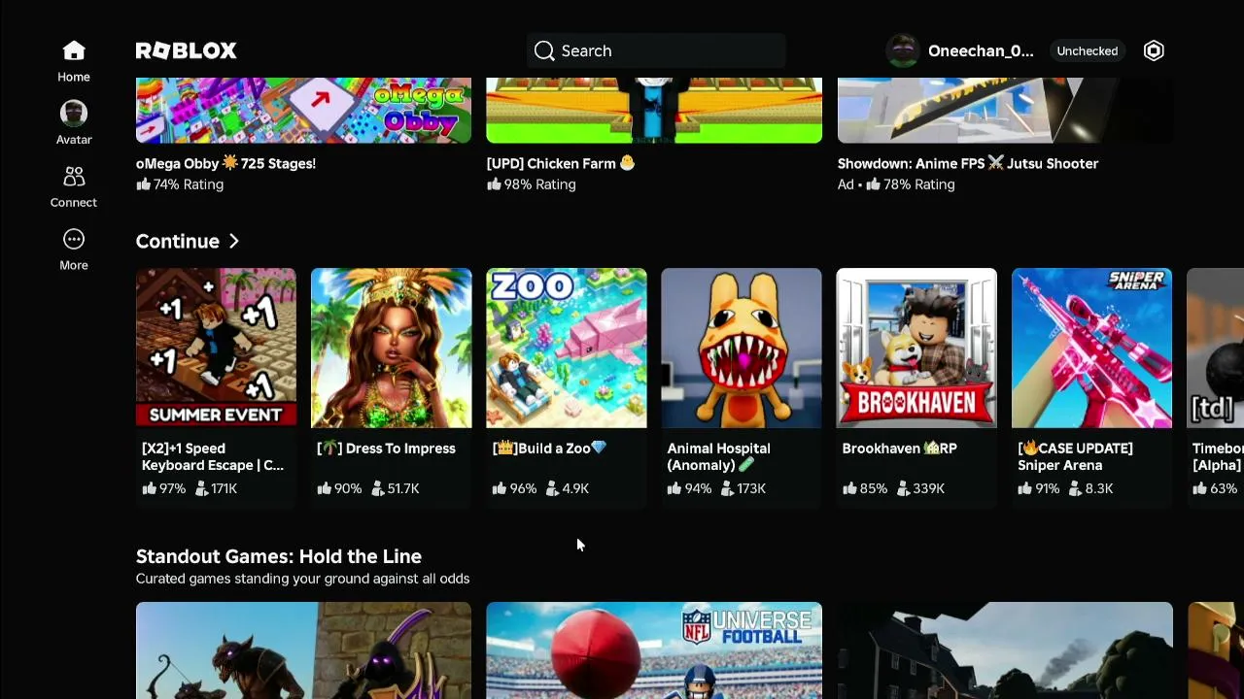Viewport: 1244px width, 699px height.
Task: Click the 94% rating on Animal Hospital
Action: click(x=689, y=488)
